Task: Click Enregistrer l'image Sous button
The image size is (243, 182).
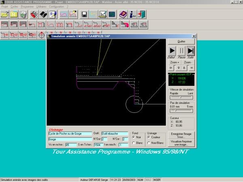Action: pos(181,135)
